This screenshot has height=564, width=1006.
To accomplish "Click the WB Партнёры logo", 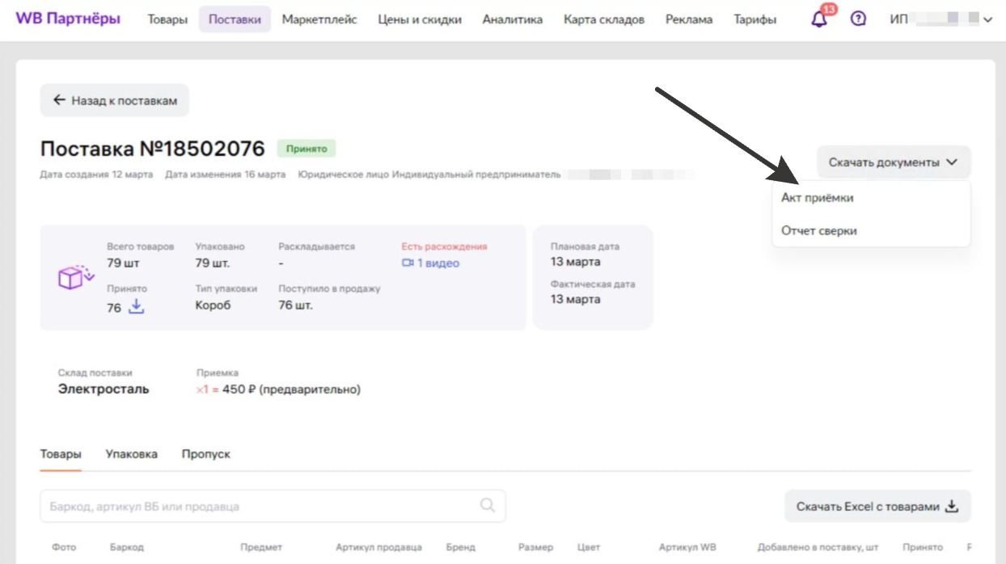I will (68, 18).
